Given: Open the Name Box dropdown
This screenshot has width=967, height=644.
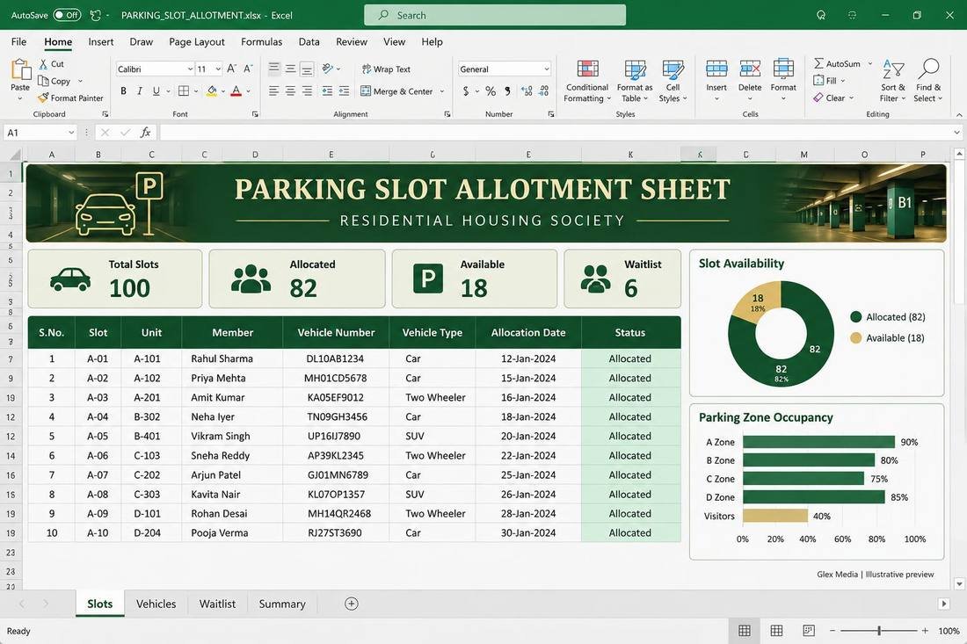Looking at the screenshot, I should pos(71,133).
